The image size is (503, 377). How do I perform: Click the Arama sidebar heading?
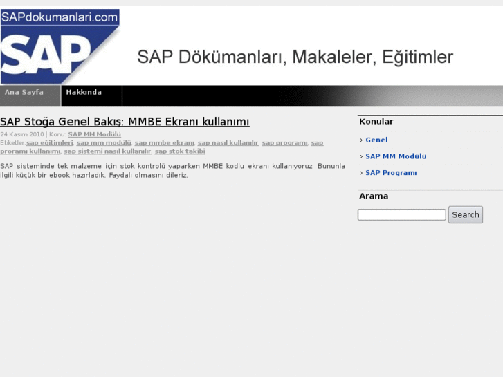pyautogui.click(x=374, y=196)
